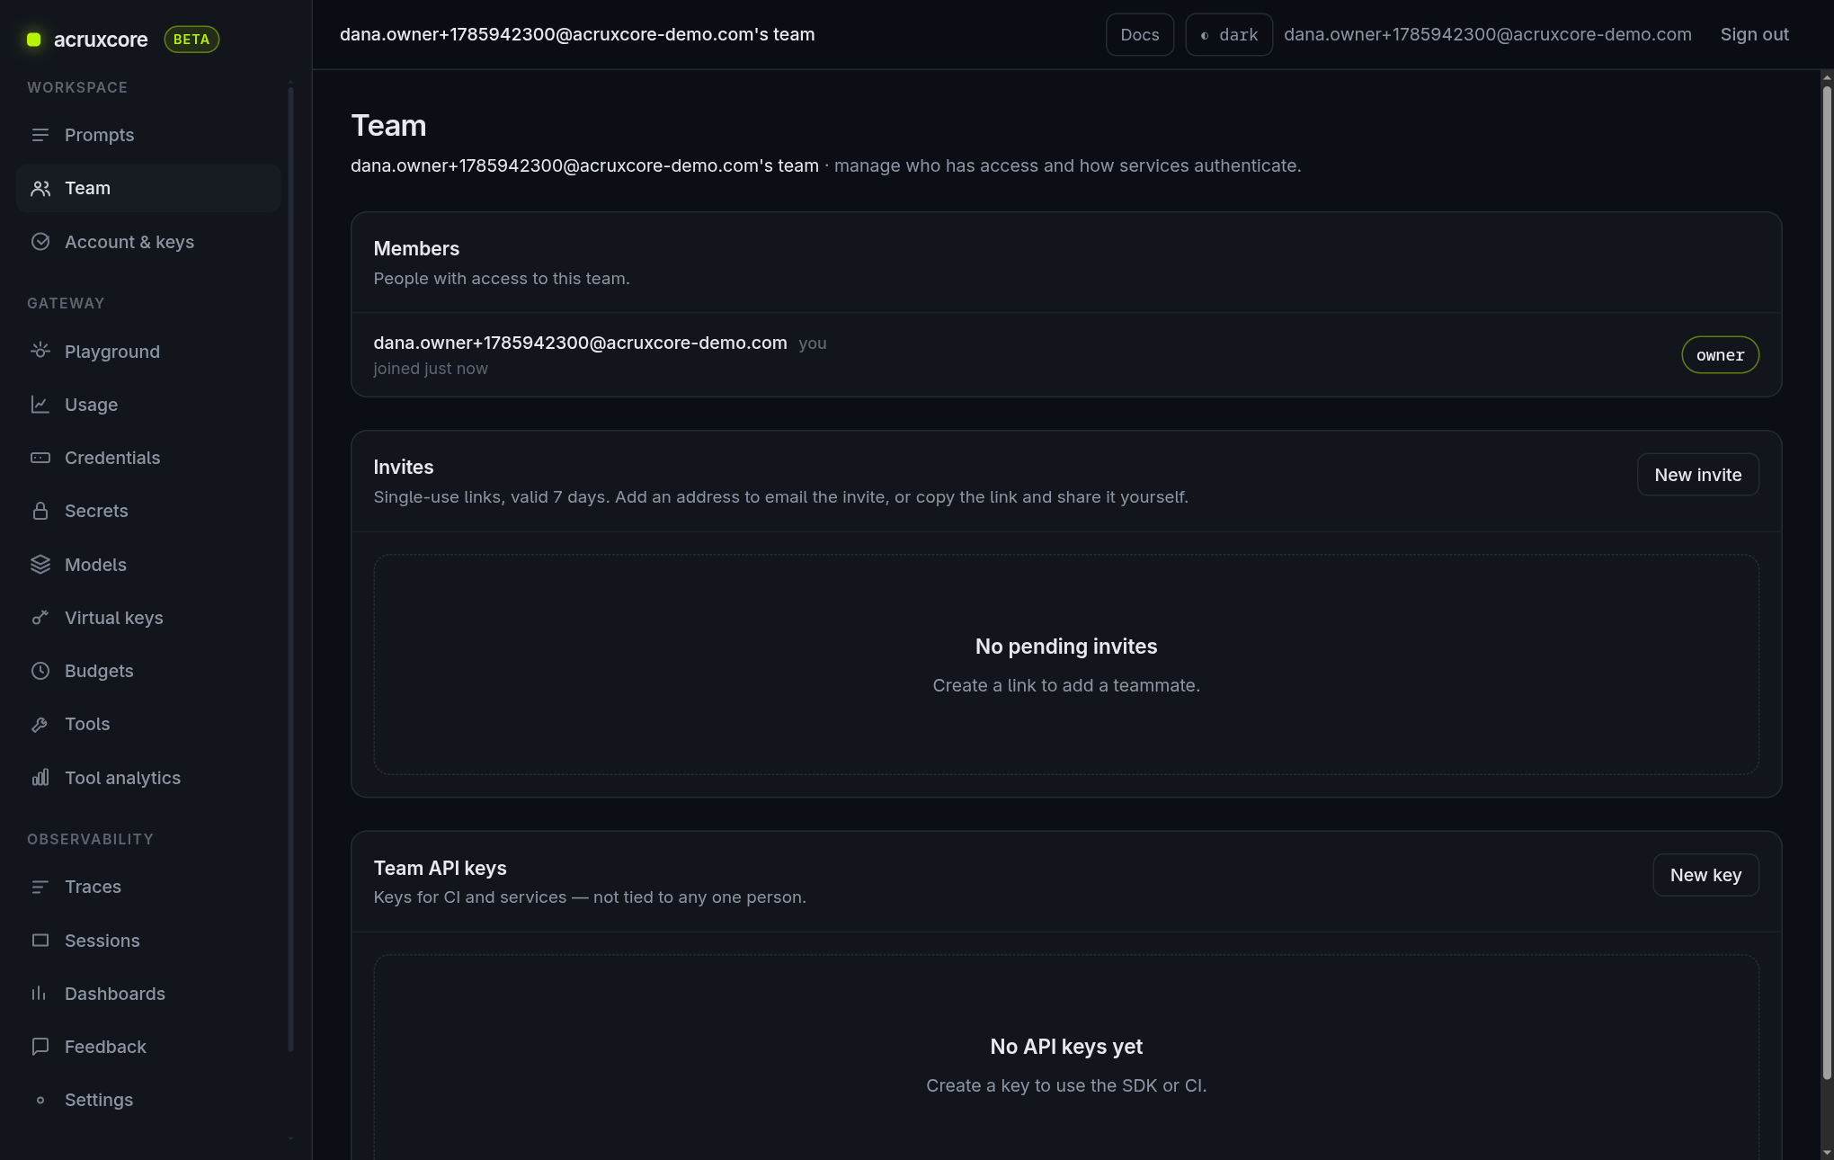
Task: Click the Models layers icon
Action: 40,565
